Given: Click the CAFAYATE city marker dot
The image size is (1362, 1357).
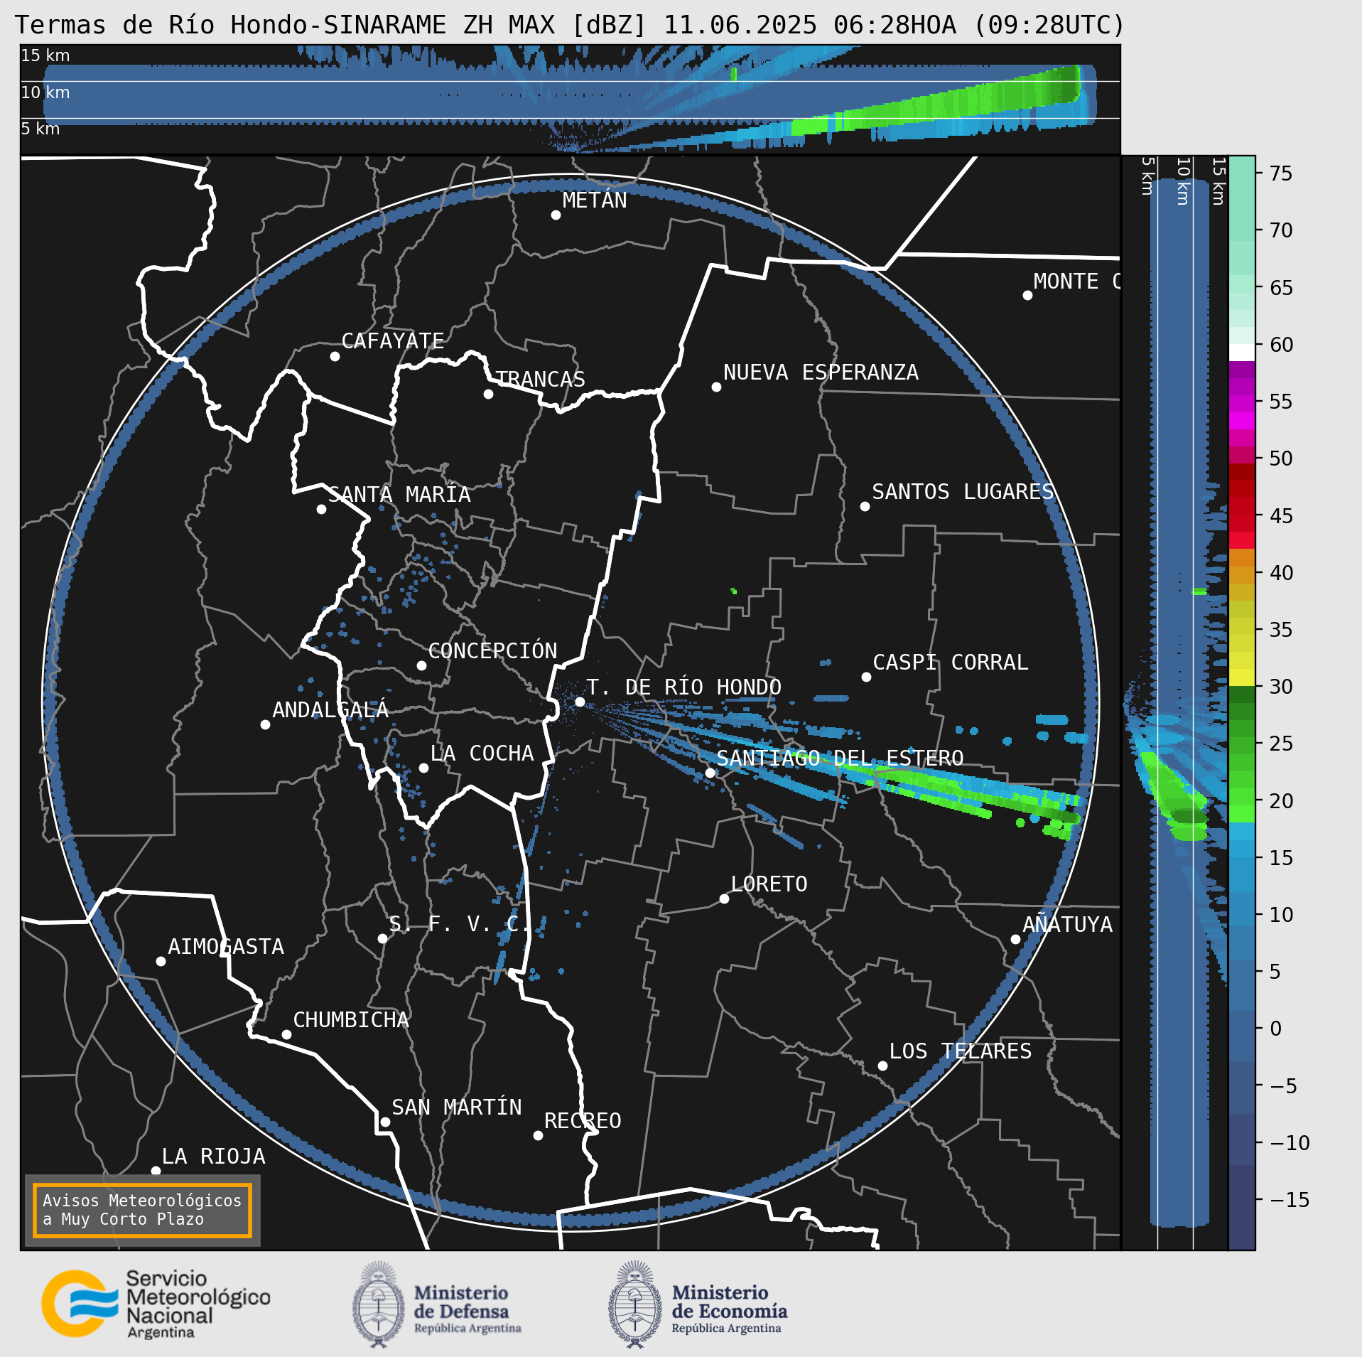Looking at the screenshot, I should tap(335, 356).
